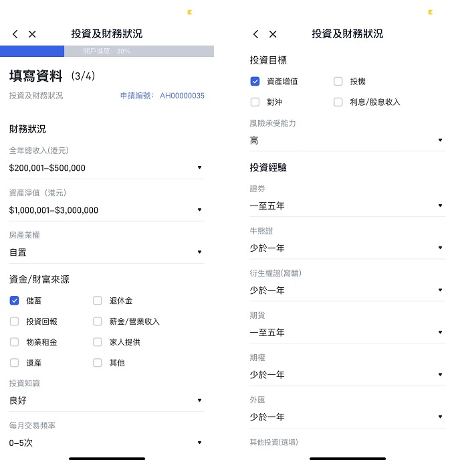Uncheck the 資產增值 investment goal
Viewport: 460px width, 464px height.
point(255,82)
